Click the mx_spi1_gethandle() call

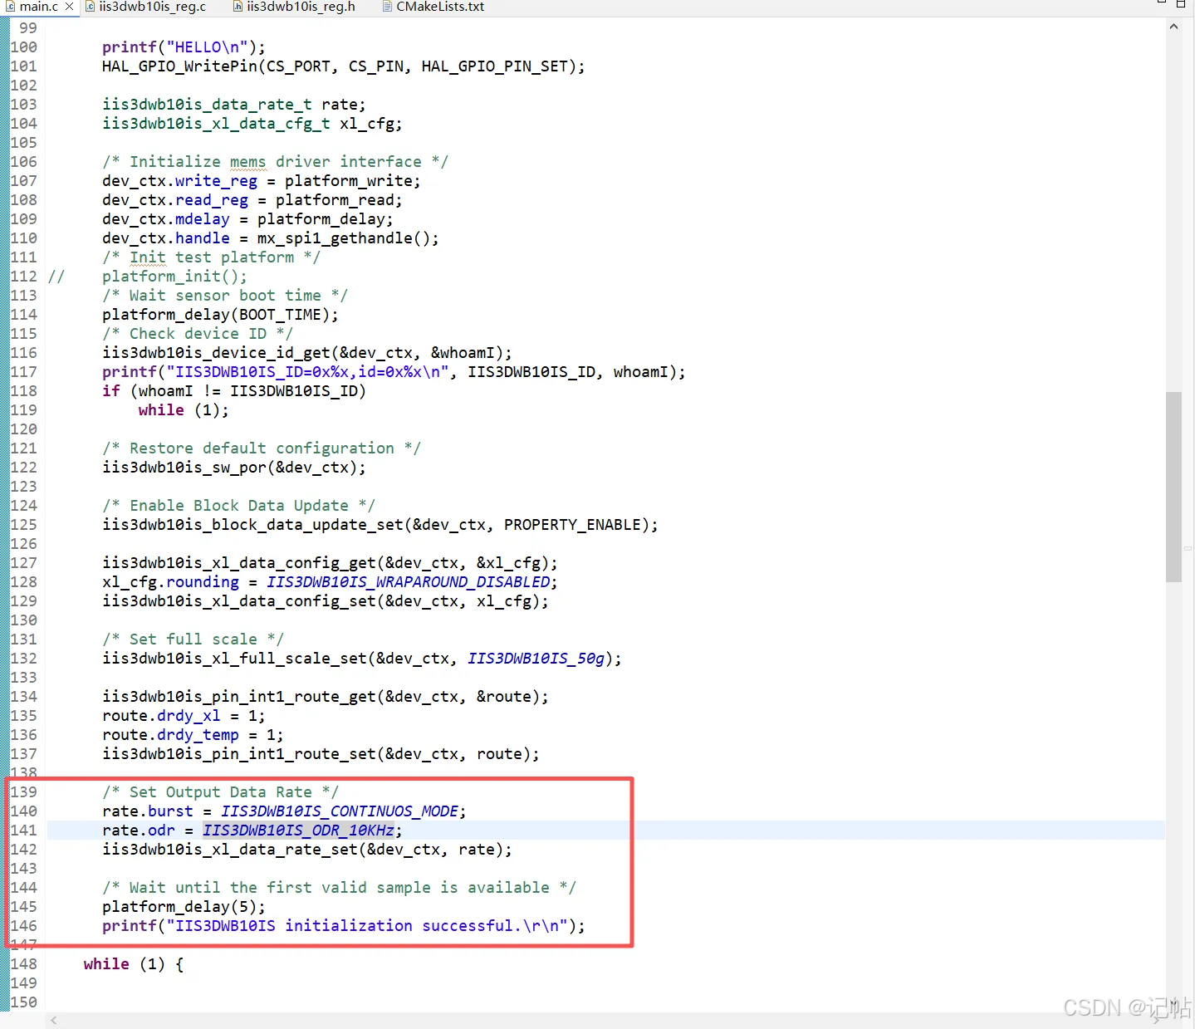[x=347, y=238]
